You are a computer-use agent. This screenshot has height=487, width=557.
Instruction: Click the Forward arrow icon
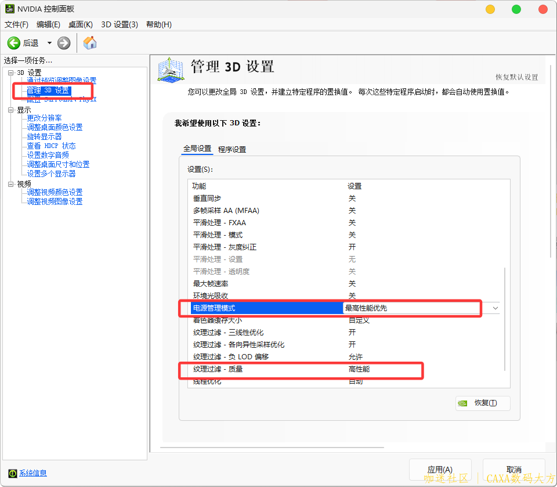point(64,43)
